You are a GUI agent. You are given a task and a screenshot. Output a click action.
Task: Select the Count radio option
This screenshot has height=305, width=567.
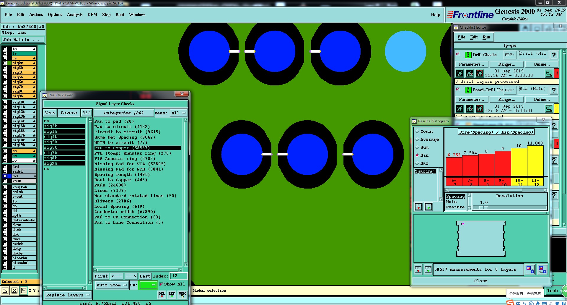point(417,132)
